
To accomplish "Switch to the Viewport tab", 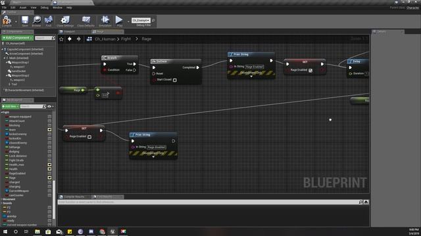I will tap(69, 31).
